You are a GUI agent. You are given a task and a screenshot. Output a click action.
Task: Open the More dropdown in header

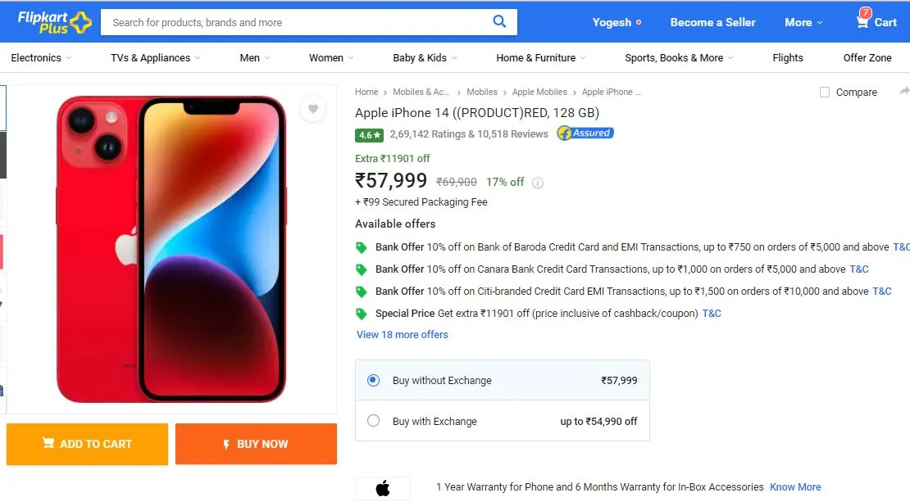(803, 23)
